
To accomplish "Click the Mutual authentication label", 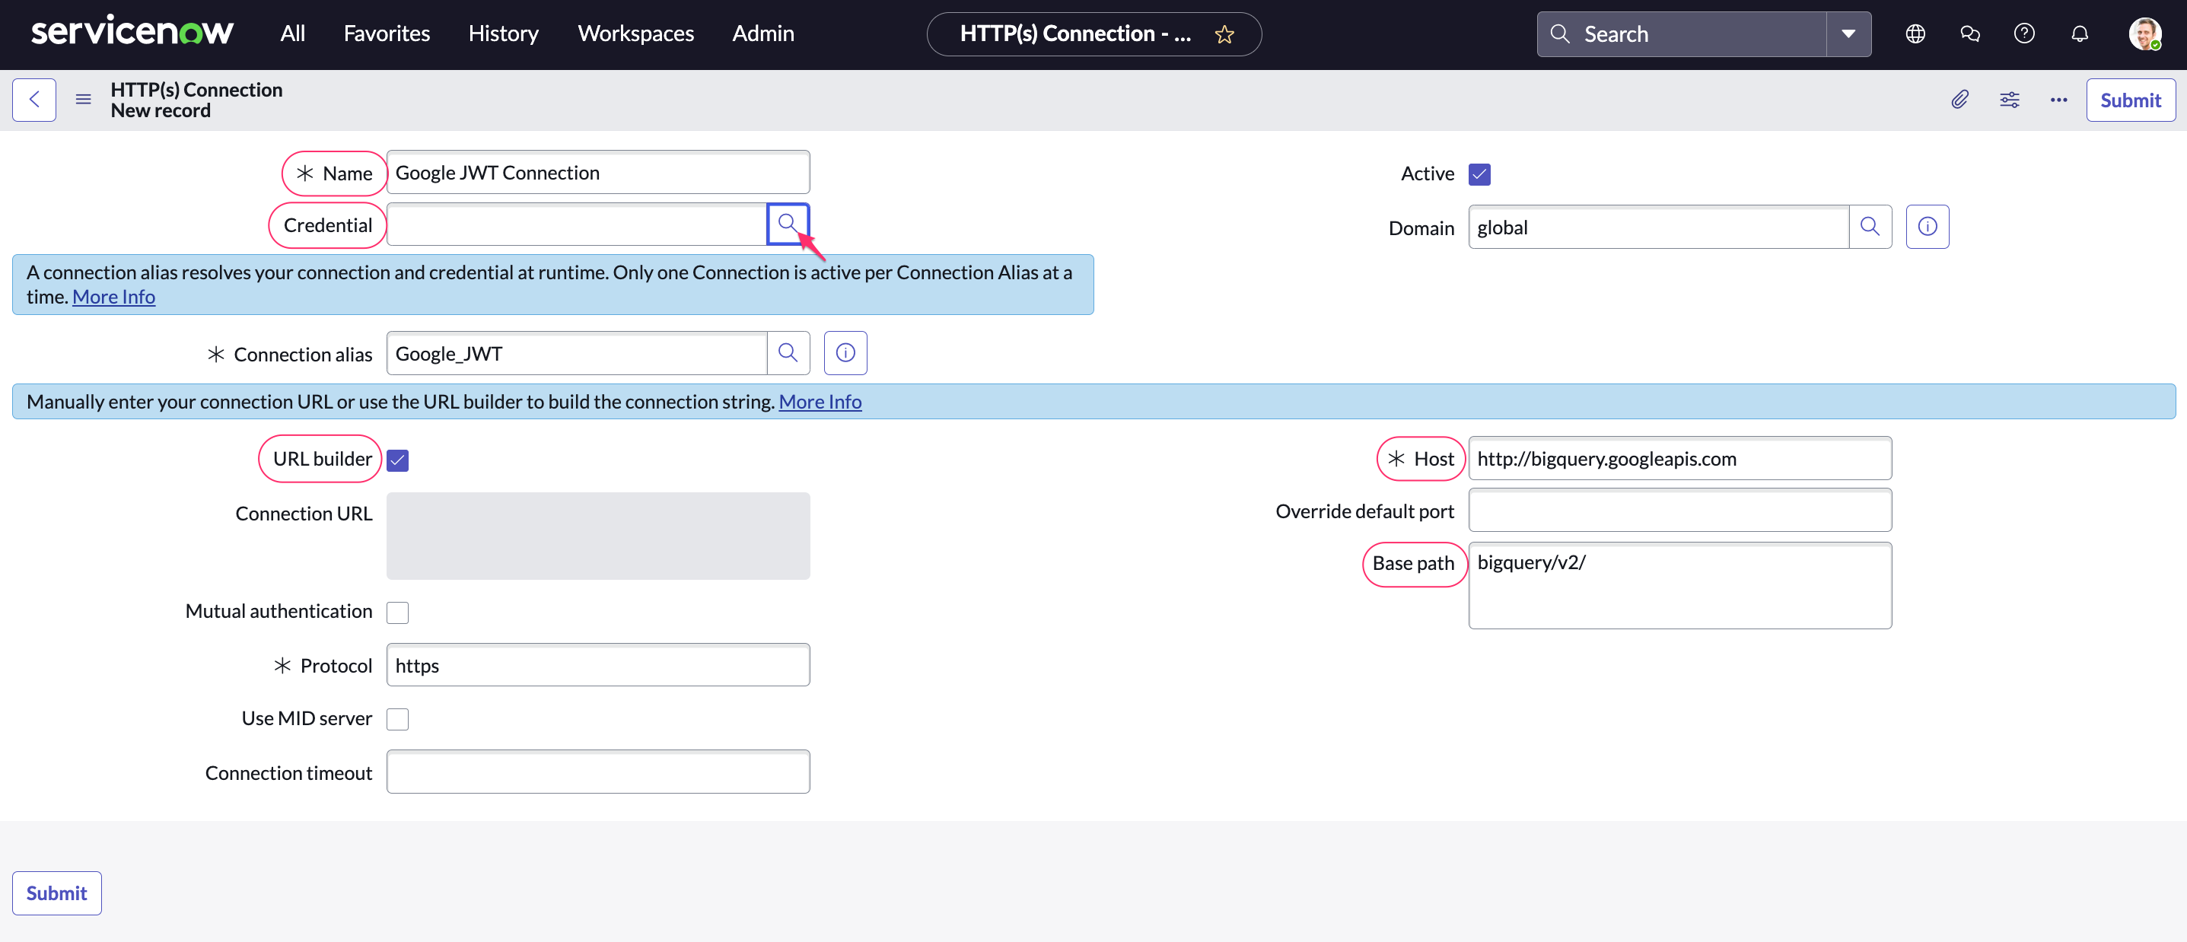I will tap(279, 611).
